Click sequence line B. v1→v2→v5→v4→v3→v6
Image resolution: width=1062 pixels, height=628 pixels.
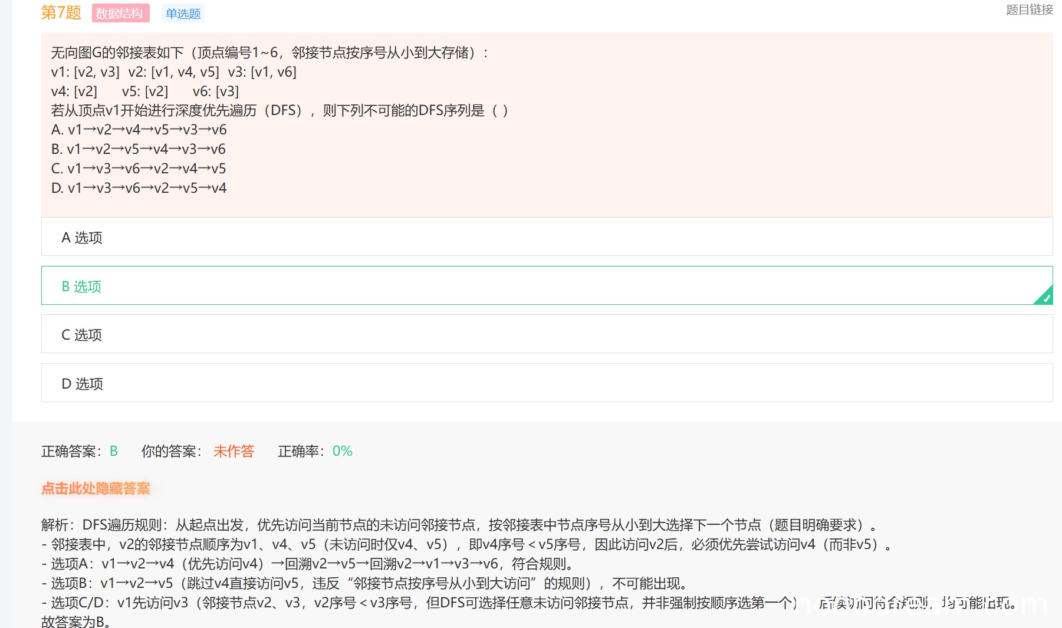tap(139, 149)
